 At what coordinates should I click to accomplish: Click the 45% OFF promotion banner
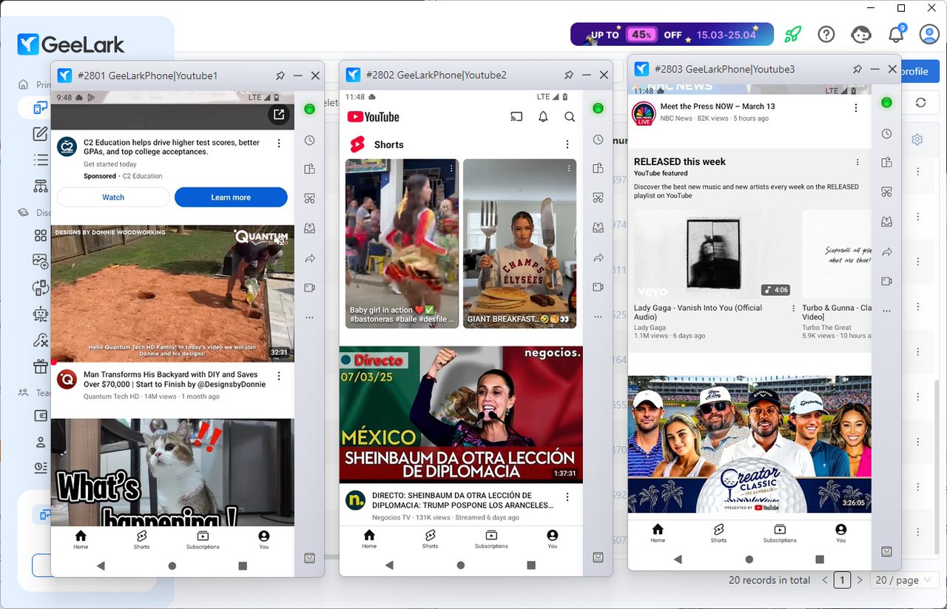(672, 34)
